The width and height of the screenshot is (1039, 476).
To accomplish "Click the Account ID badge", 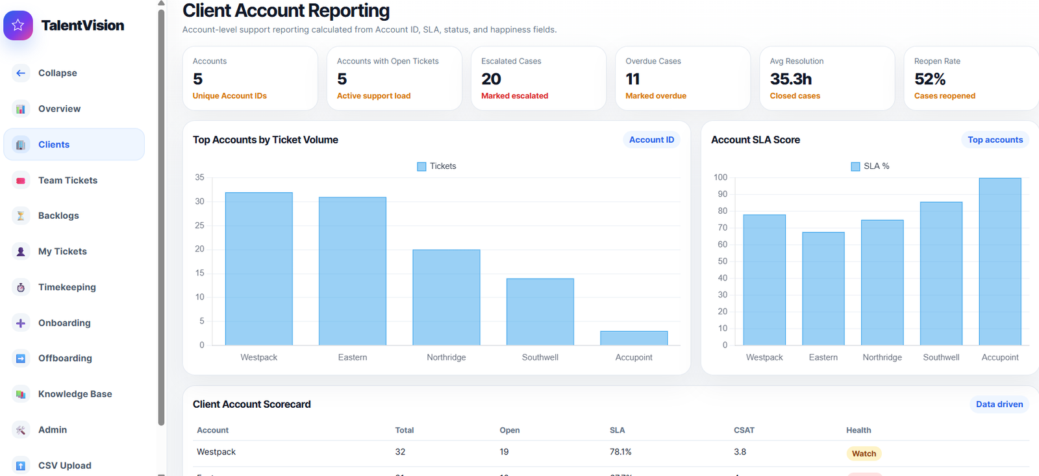I will point(651,140).
